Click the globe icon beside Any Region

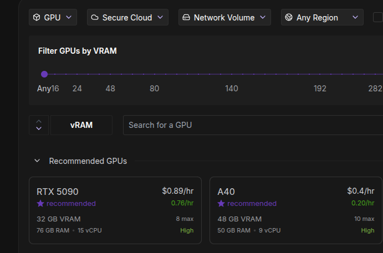(x=289, y=18)
